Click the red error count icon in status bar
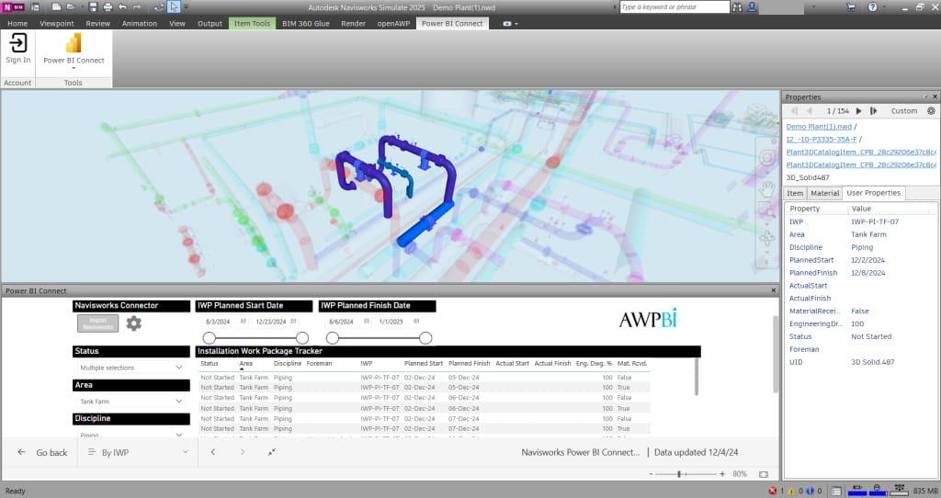 tap(772, 491)
